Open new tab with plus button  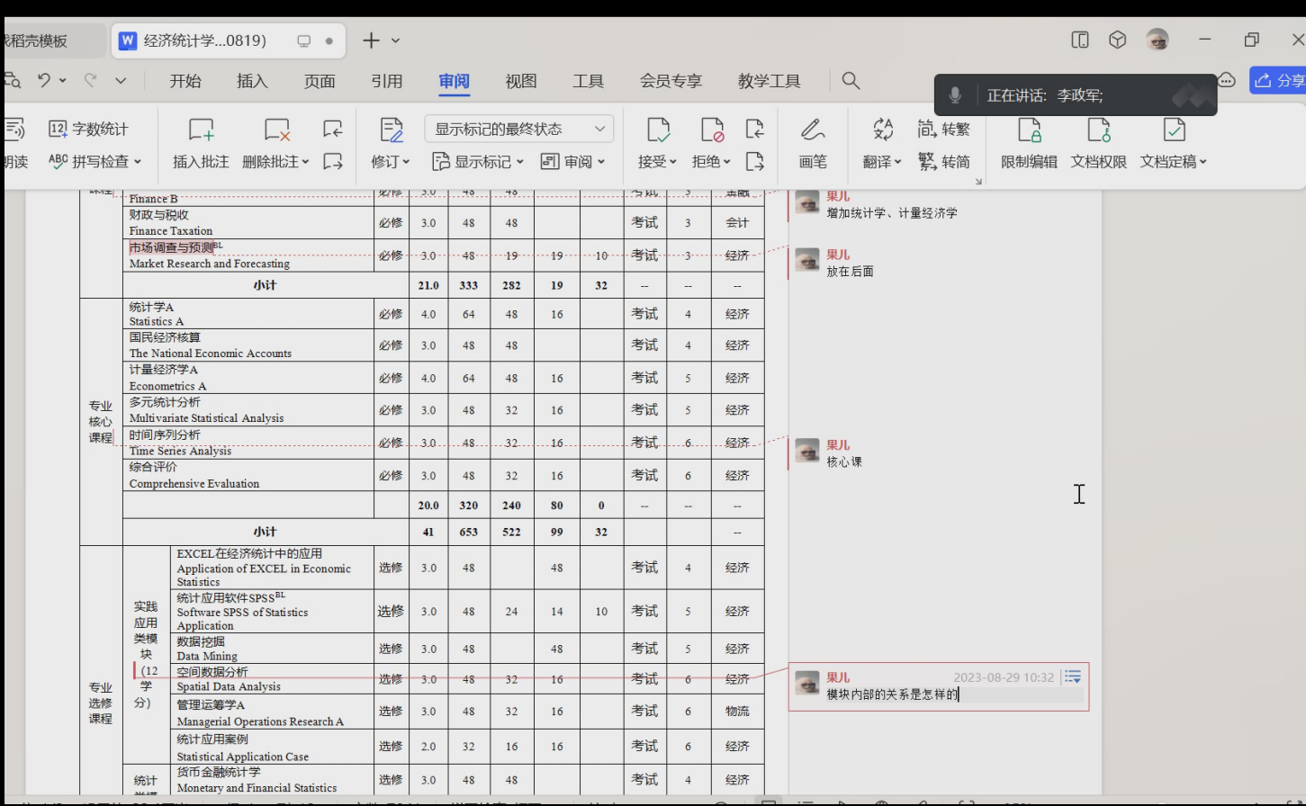[371, 40]
